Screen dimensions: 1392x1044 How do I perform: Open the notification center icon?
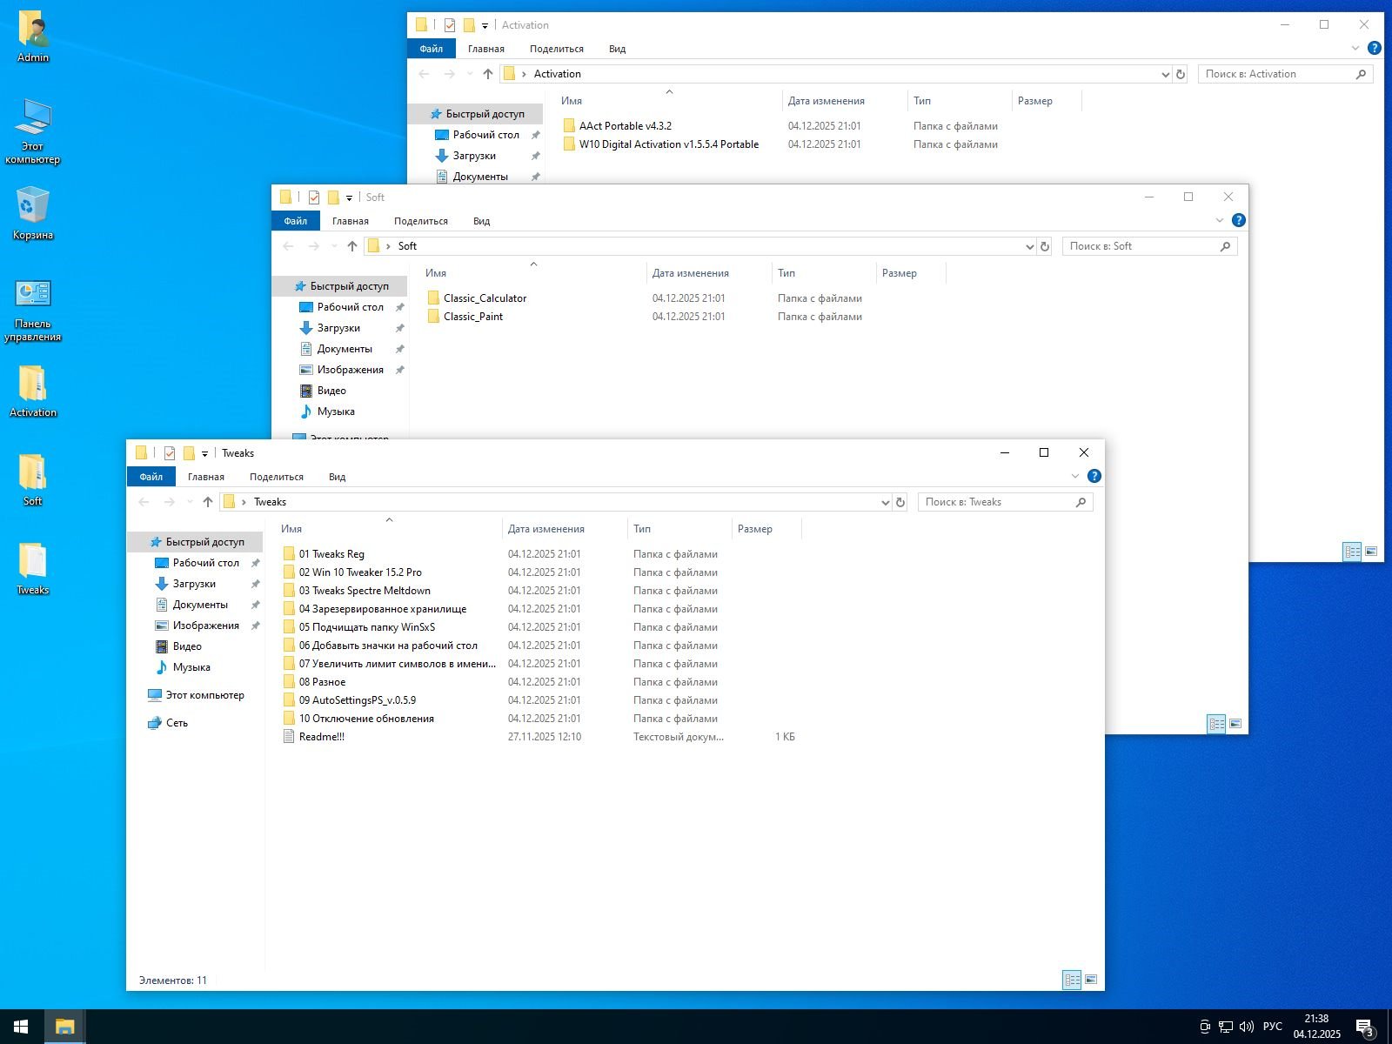click(1364, 1027)
